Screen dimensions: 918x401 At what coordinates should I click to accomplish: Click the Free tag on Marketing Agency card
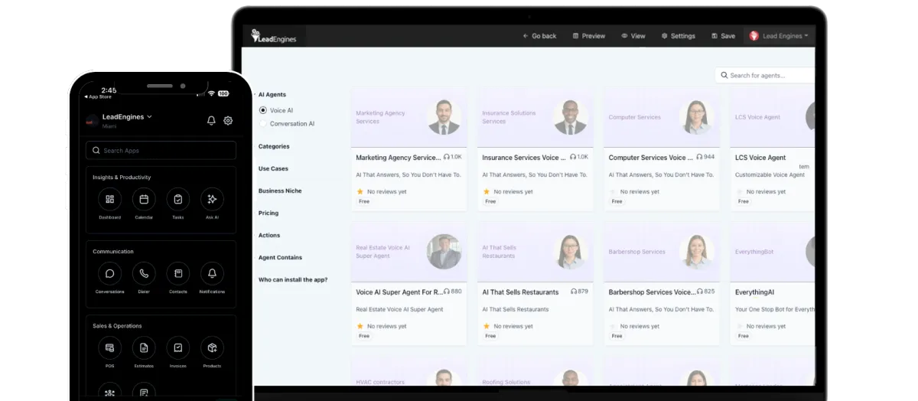point(364,201)
